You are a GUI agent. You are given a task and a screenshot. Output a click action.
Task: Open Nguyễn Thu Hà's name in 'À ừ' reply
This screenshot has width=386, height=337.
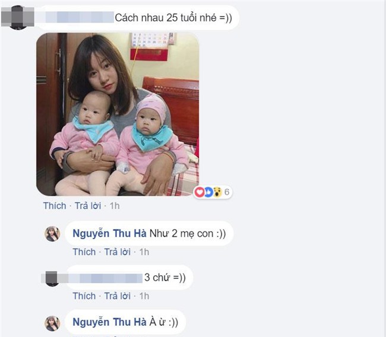coord(109,322)
